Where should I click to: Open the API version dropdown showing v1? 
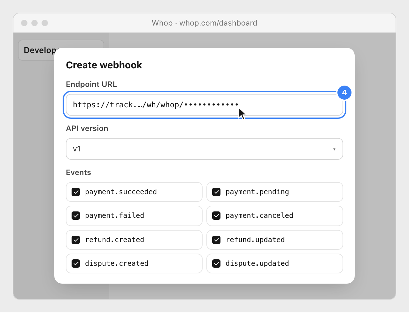(204, 149)
